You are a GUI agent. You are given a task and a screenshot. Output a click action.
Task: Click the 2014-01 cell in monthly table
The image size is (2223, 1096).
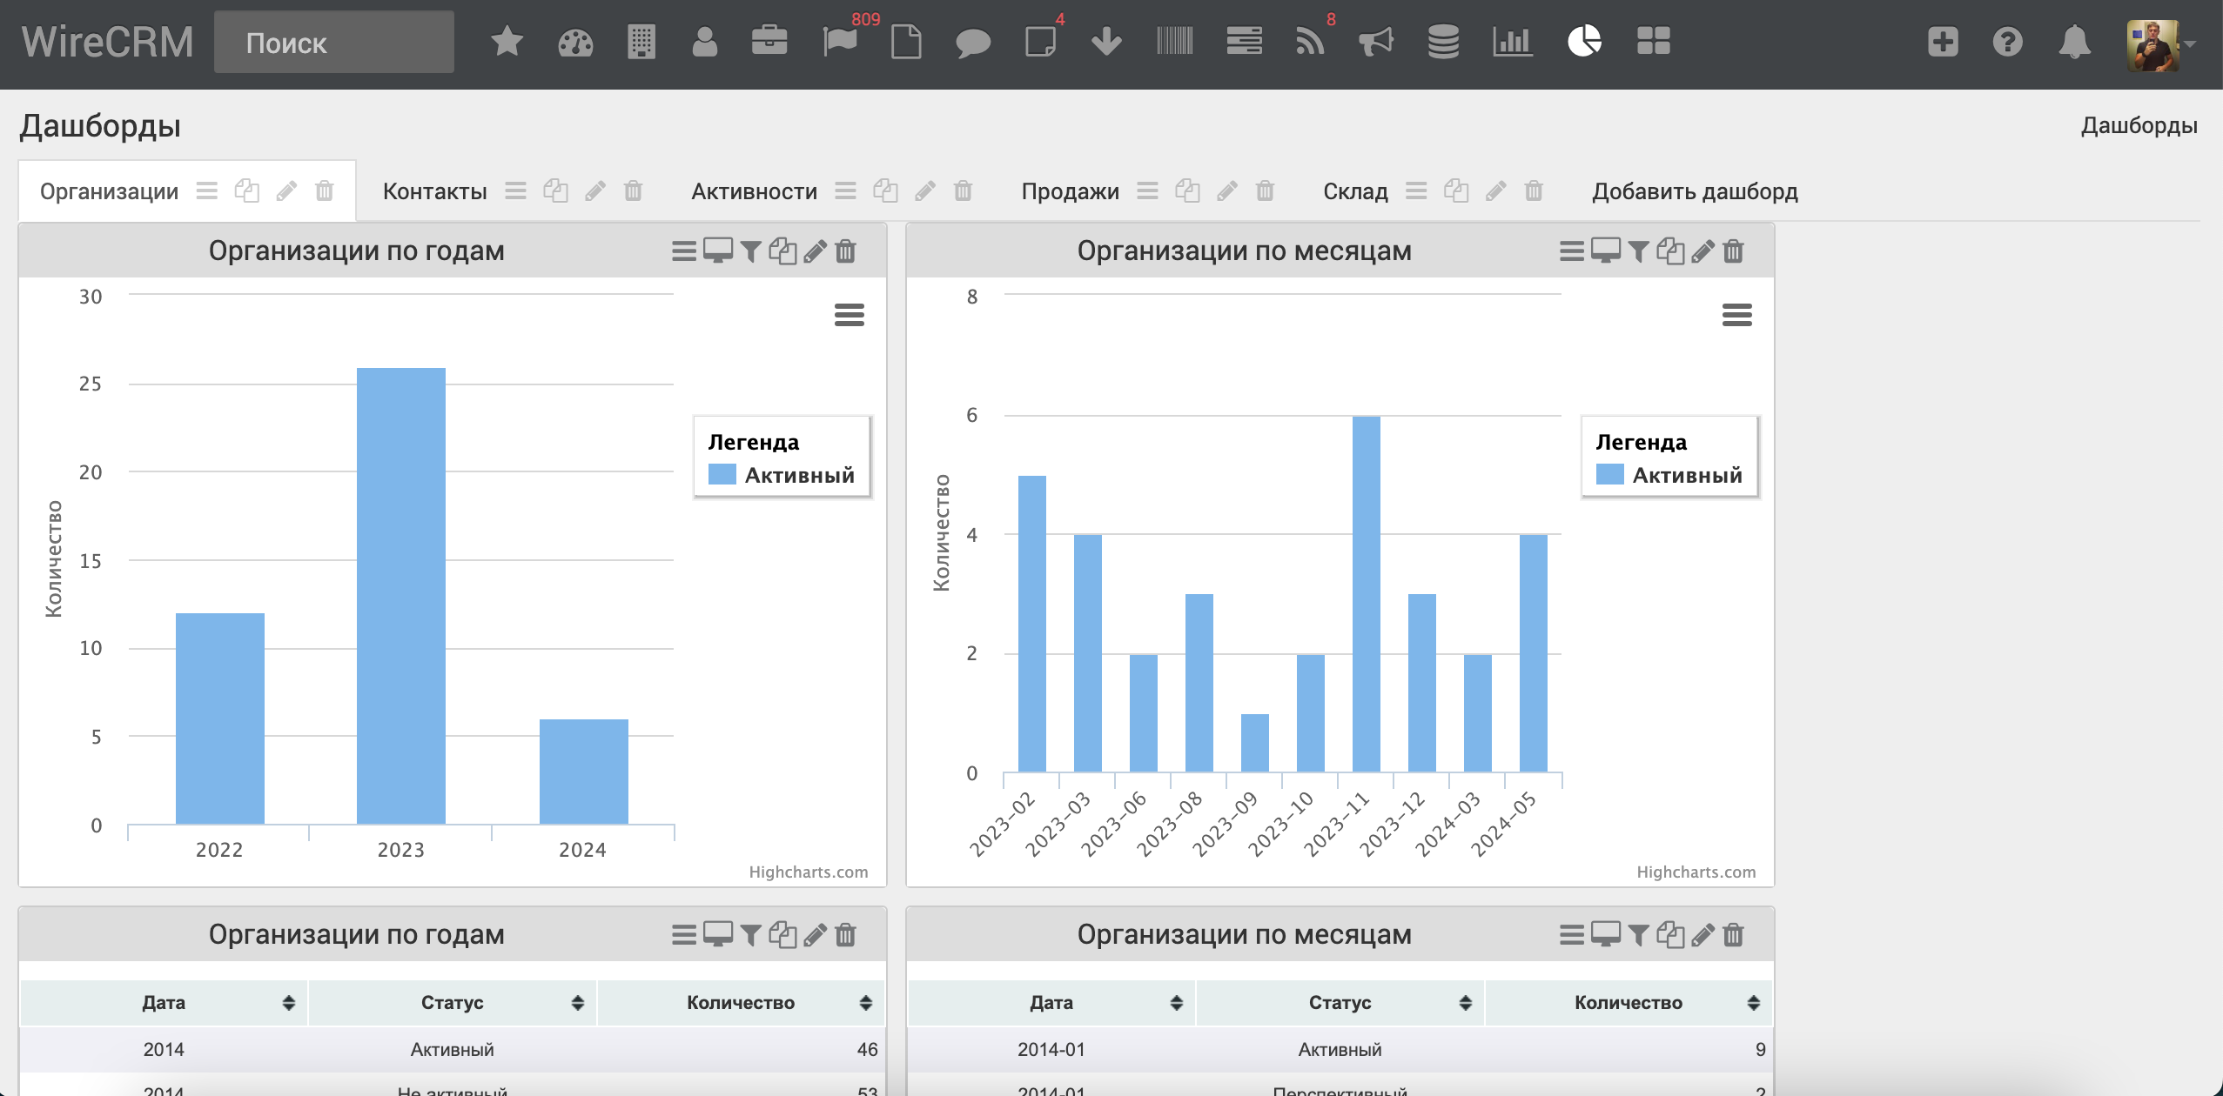coord(1051,1049)
